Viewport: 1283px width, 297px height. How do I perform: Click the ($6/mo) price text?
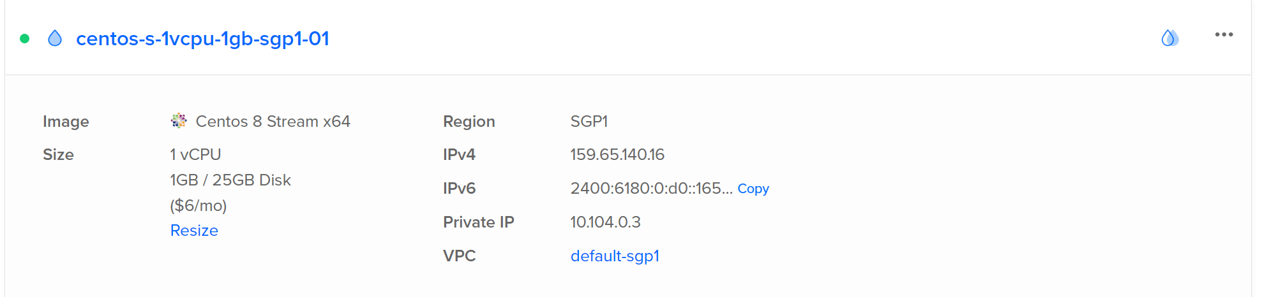click(x=199, y=205)
